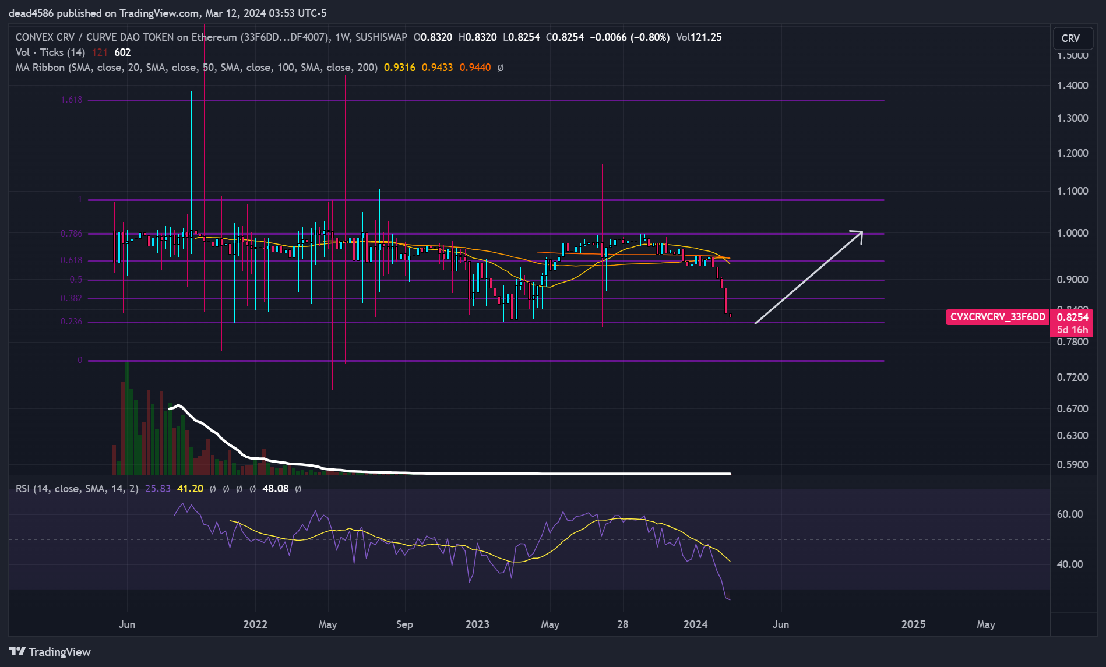Click the 2024 time axis label
The width and height of the screenshot is (1106, 667).
[x=695, y=624]
